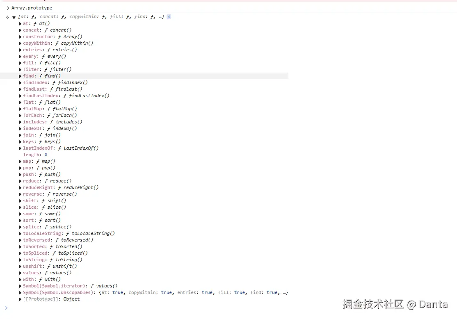Expand the unshift function row
The image size is (457, 319).
pyautogui.click(x=20, y=266)
